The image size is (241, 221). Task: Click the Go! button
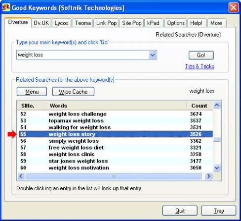(201, 55)
